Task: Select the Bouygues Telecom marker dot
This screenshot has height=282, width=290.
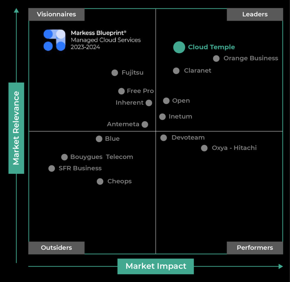Action: point(64,157)
